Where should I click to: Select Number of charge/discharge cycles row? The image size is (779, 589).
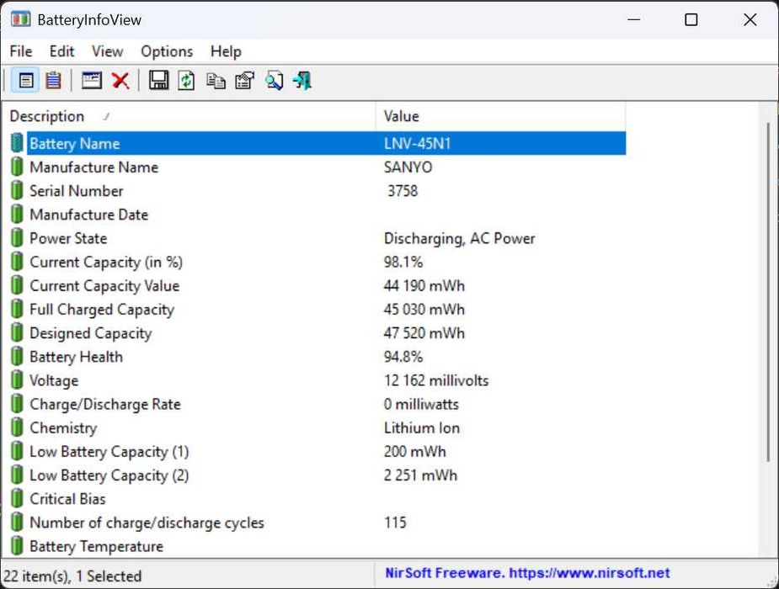pos(317,522)
